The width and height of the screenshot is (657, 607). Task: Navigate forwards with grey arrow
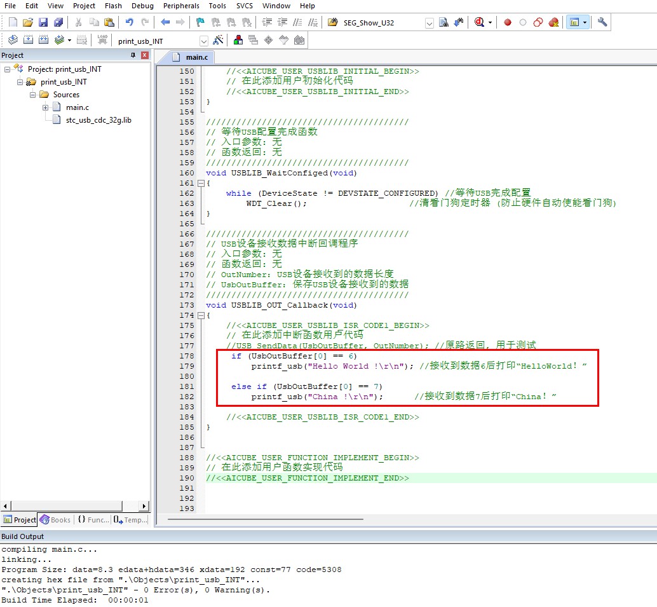pyautogui.click(x=180, y=22)
